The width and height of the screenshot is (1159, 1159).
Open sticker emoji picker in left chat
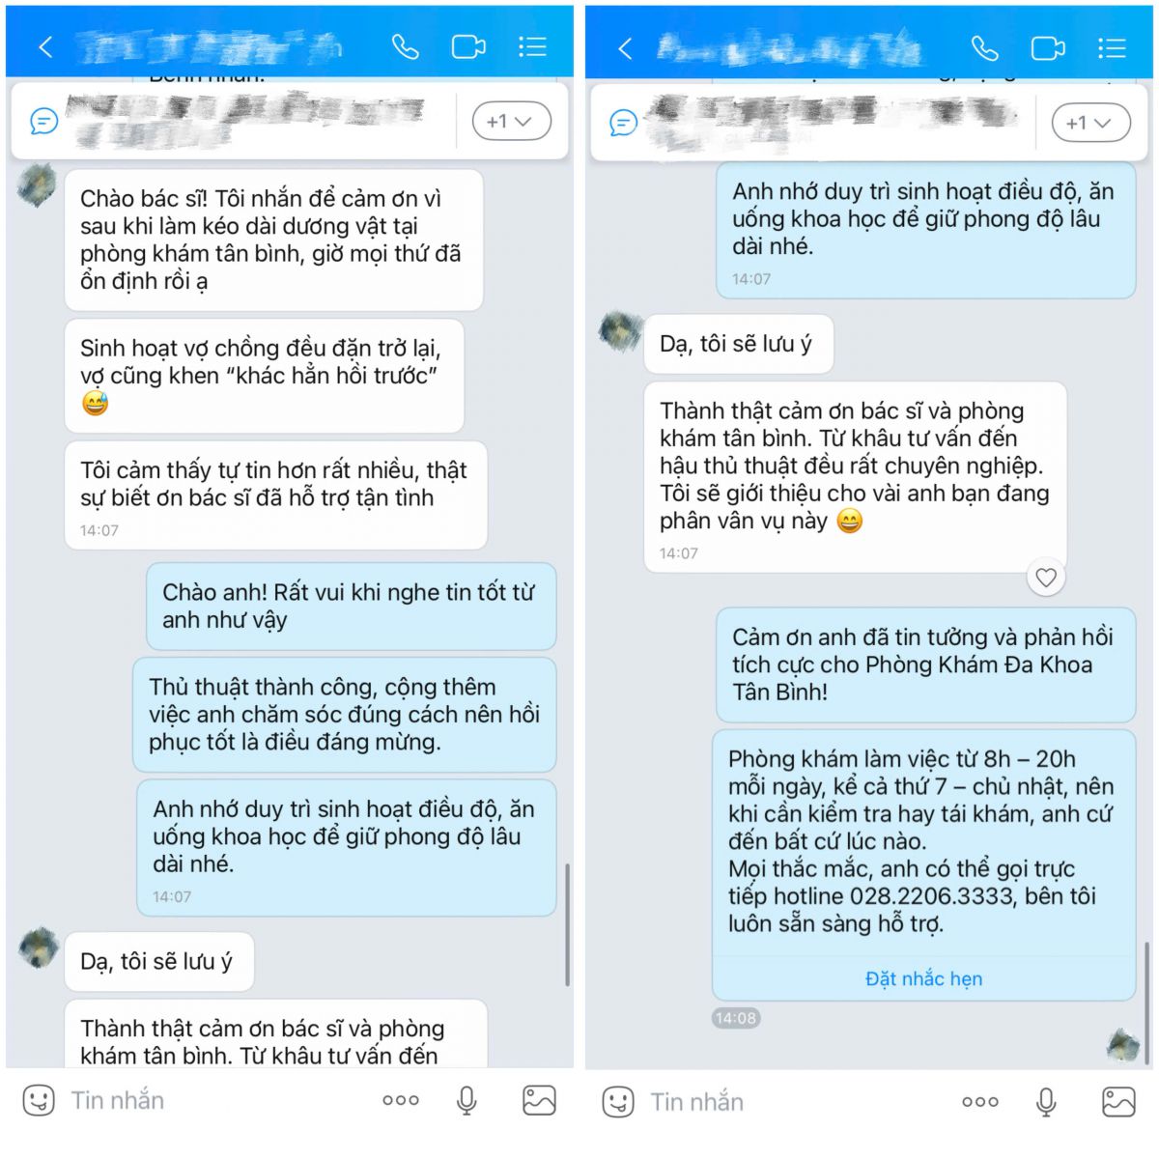pyautogui.click(x=39, y=1100)
